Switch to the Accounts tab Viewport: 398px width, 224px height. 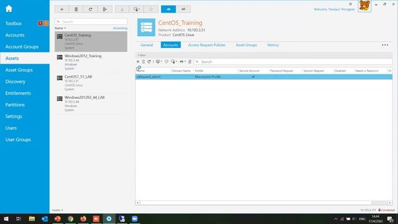coord(170,45)
